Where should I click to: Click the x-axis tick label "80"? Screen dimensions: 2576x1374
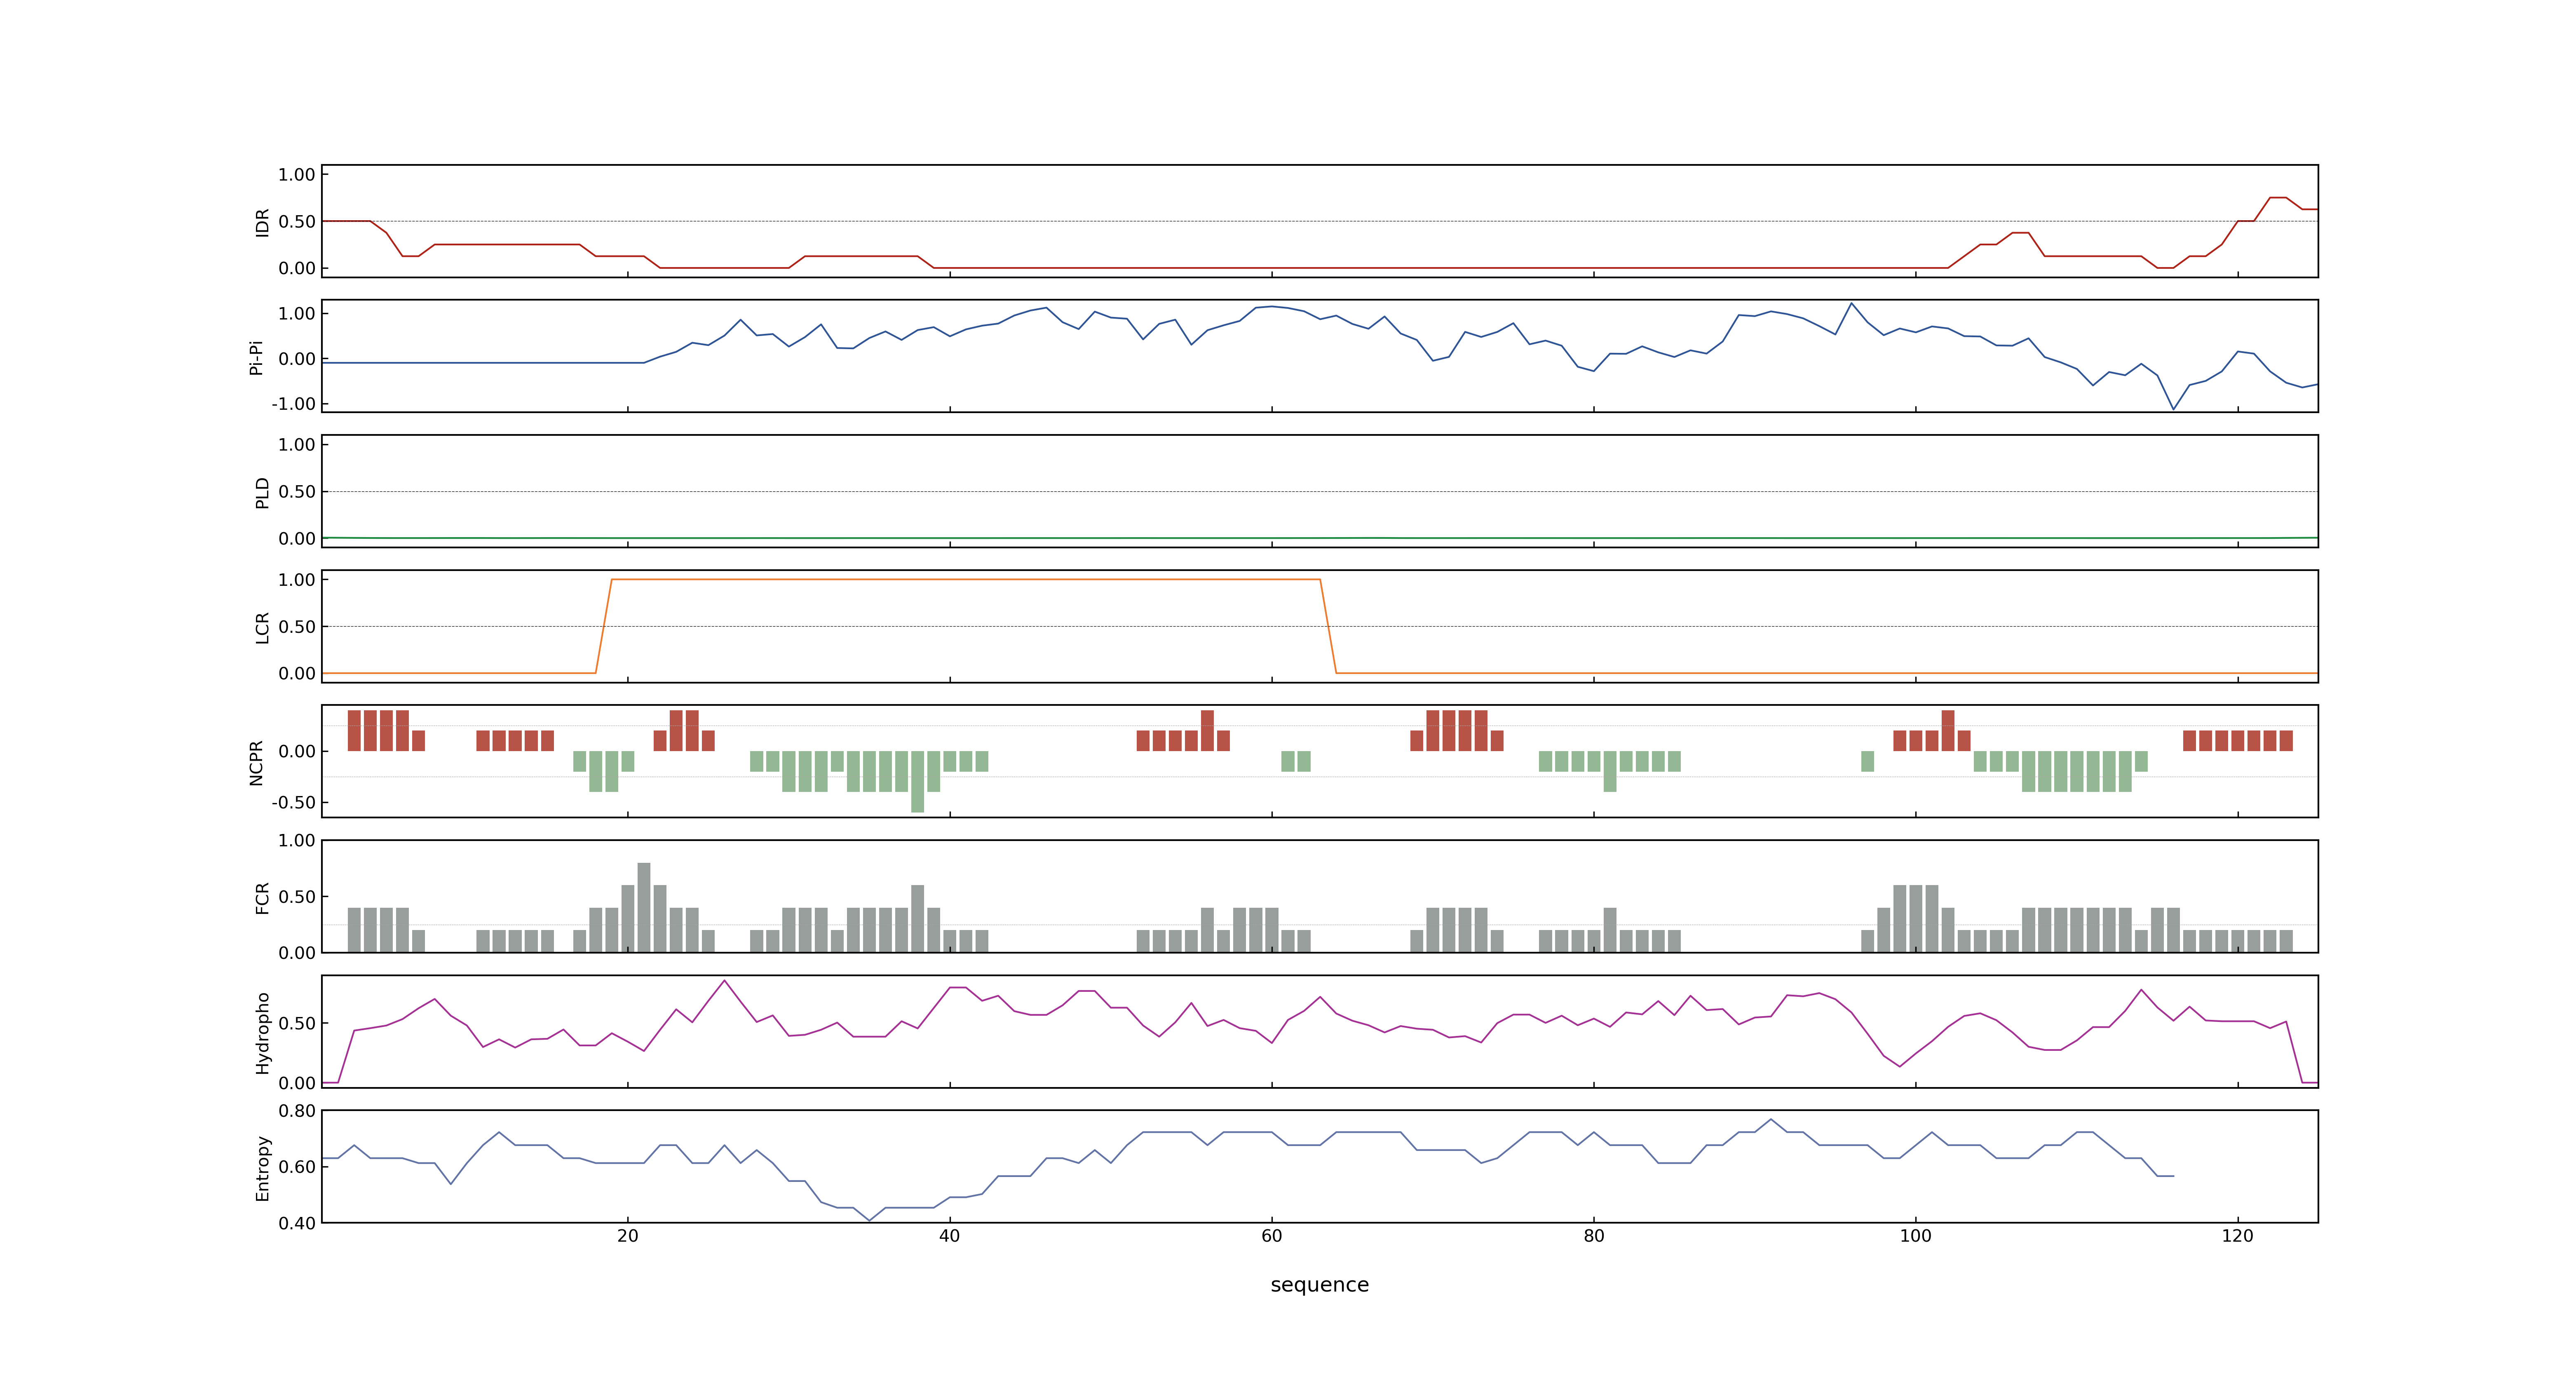(x=1594, y=1236)
